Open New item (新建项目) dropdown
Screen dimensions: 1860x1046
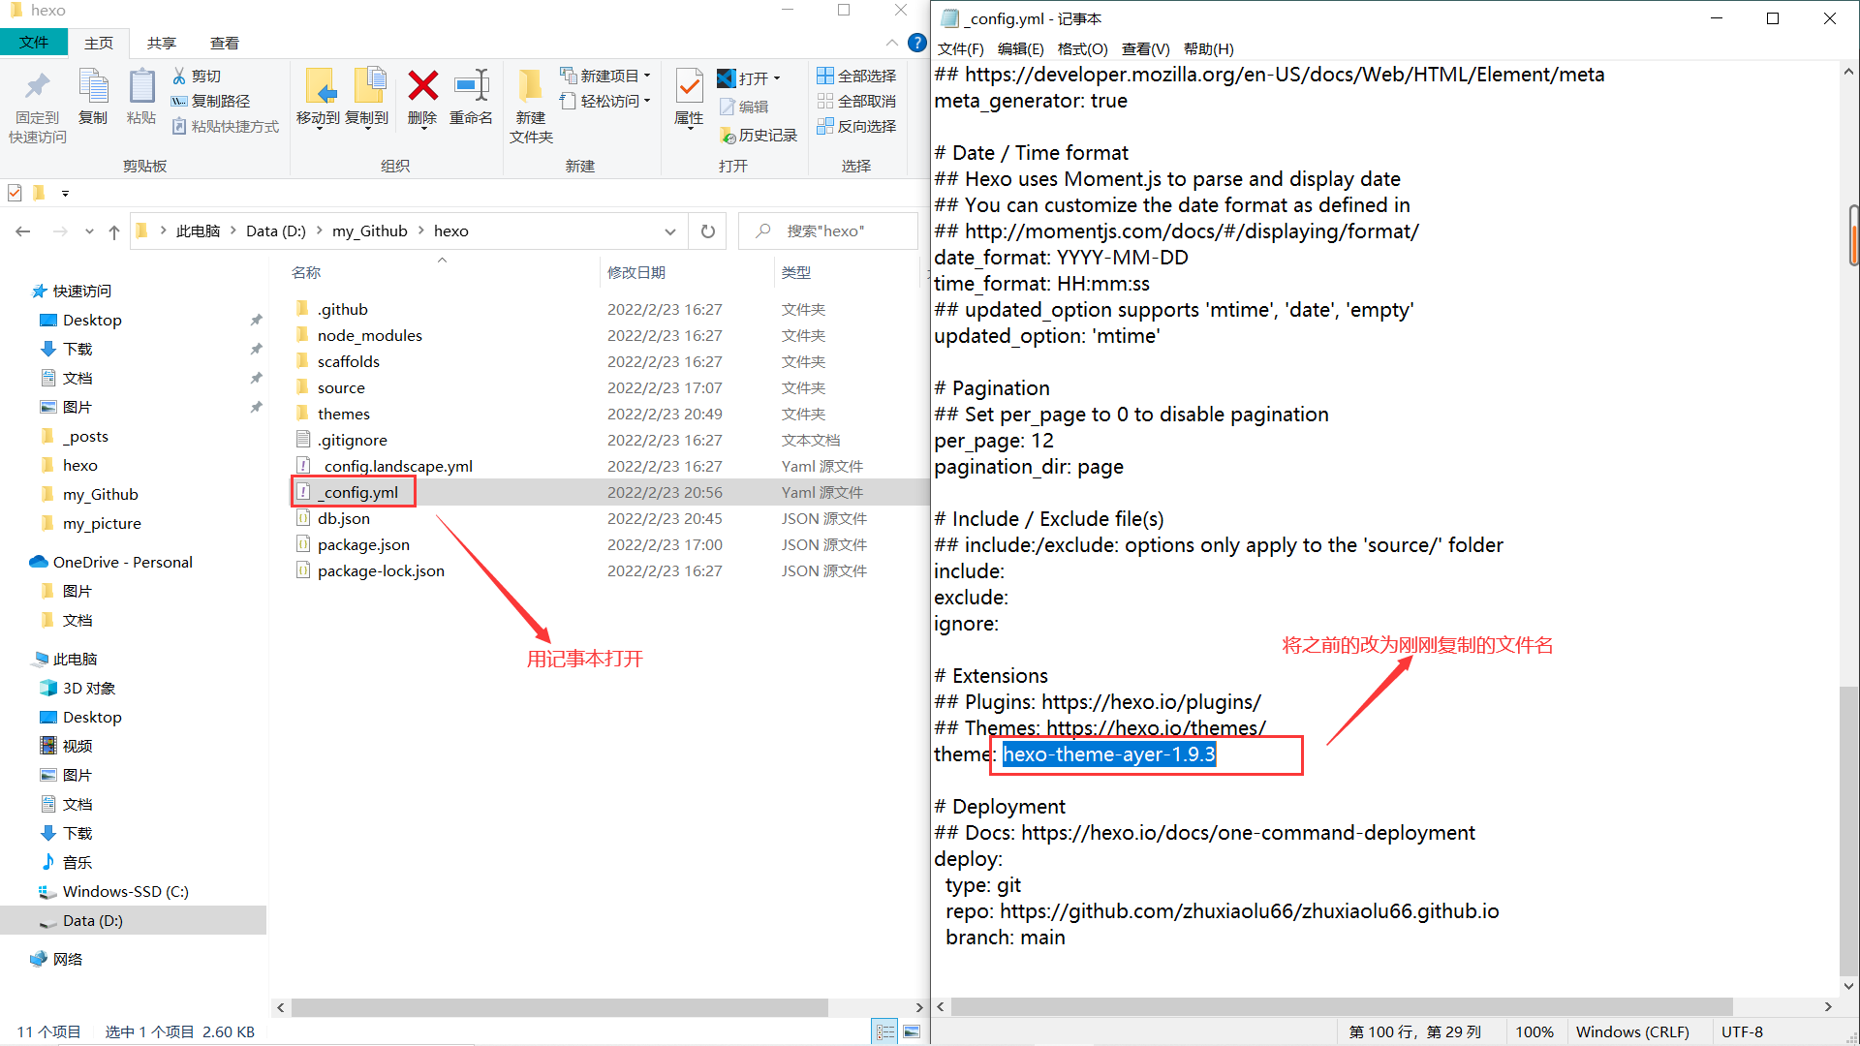605,76
